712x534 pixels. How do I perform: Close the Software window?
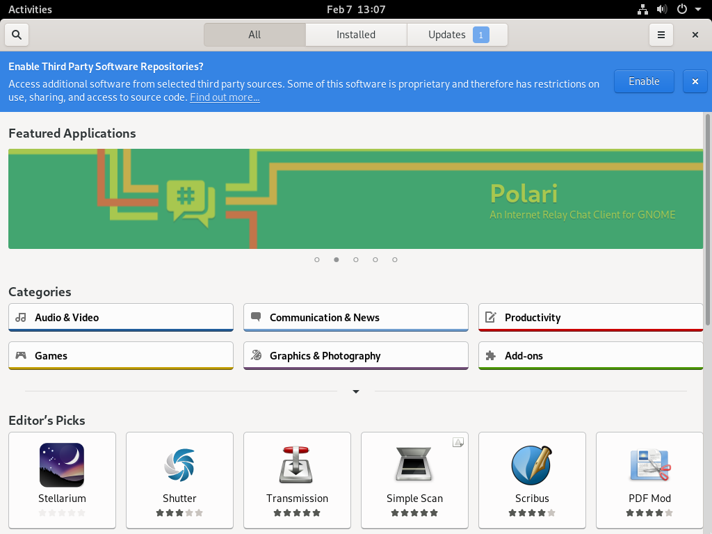tap(695, 35)
